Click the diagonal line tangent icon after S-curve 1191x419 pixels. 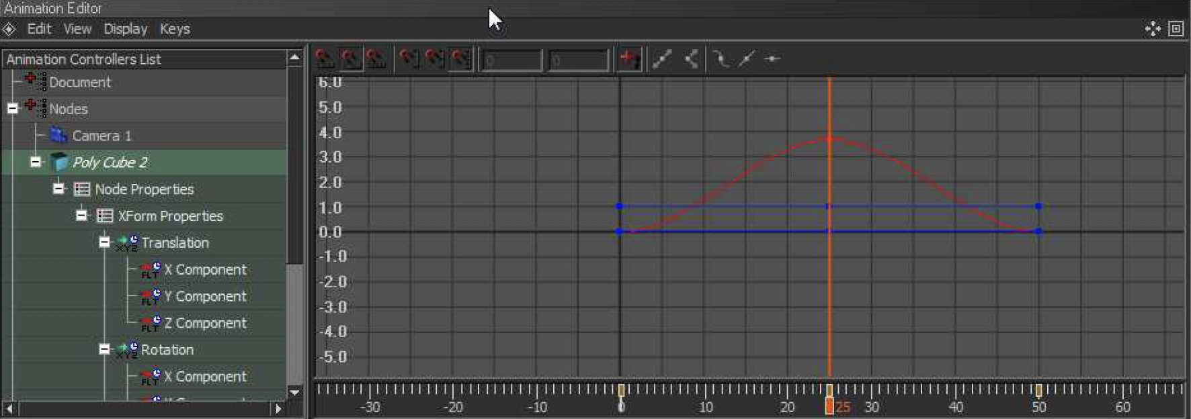coord(746,59)
